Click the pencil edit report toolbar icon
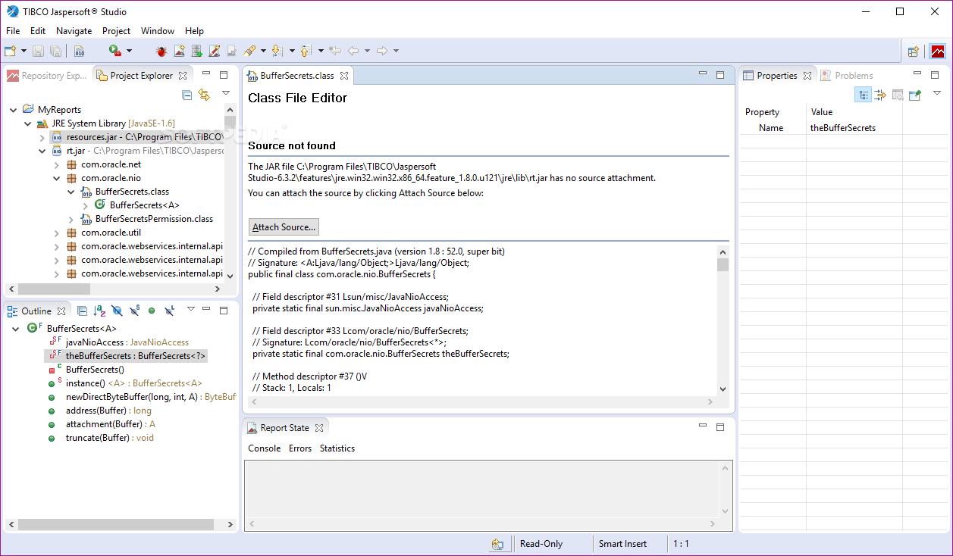The image size is (953, 556). pyautogui.click(x=215, y=51)
